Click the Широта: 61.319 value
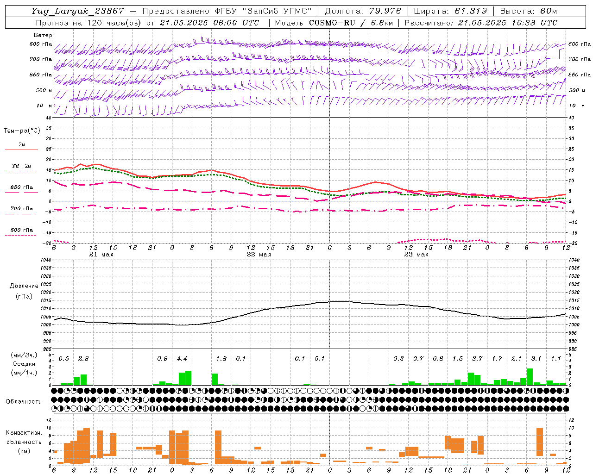593x474 pixels. coord(450,11)
